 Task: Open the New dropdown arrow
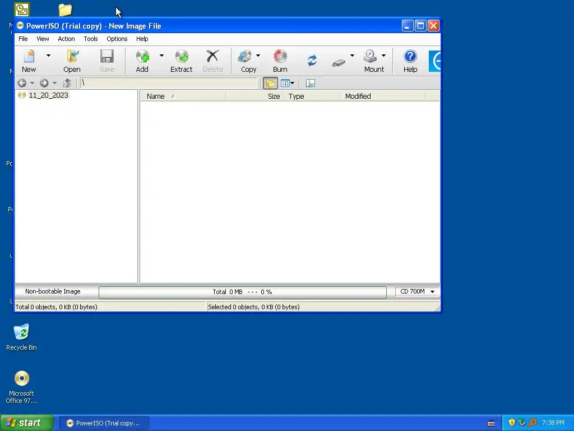tap(48, 56)
